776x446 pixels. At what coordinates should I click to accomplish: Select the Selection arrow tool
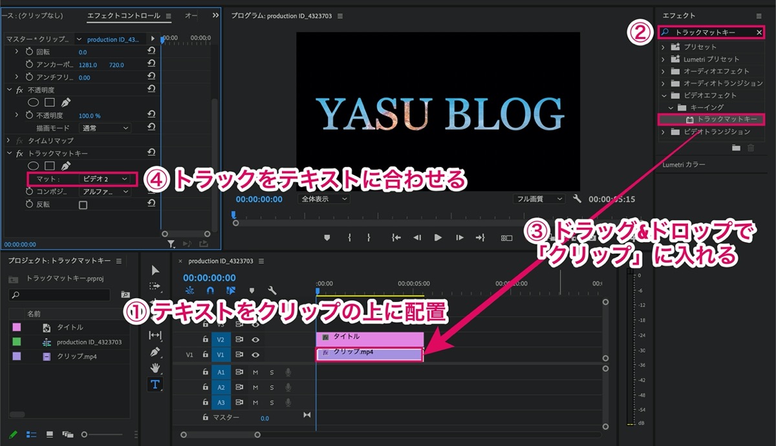coord(155,270)
